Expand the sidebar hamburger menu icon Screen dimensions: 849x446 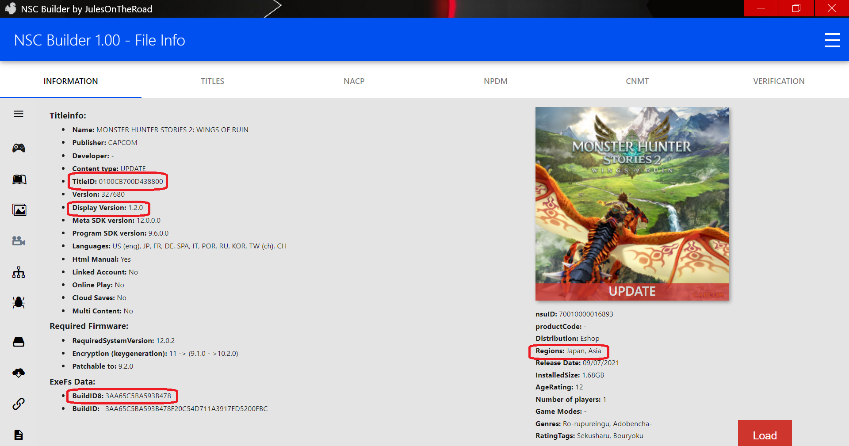coord(19,114)
